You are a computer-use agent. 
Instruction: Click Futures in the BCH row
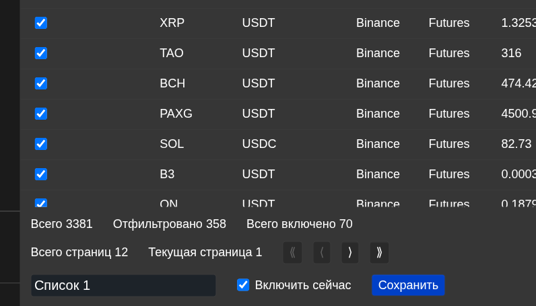449,83
